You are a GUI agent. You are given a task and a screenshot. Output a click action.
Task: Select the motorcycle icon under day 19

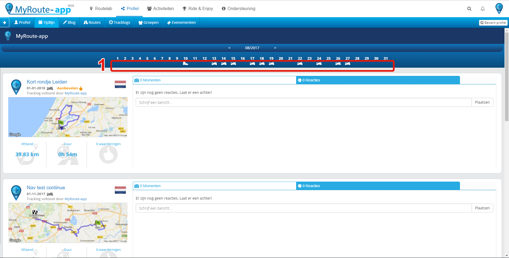pyautogui.click(x=271, y=63)
